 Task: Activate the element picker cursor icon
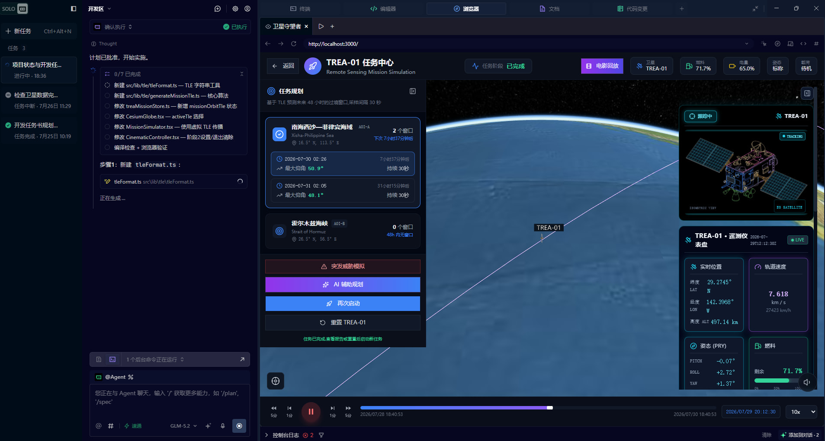tap(764, 44)
